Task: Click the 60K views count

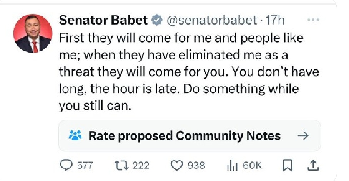Action: tap(252, 166)
